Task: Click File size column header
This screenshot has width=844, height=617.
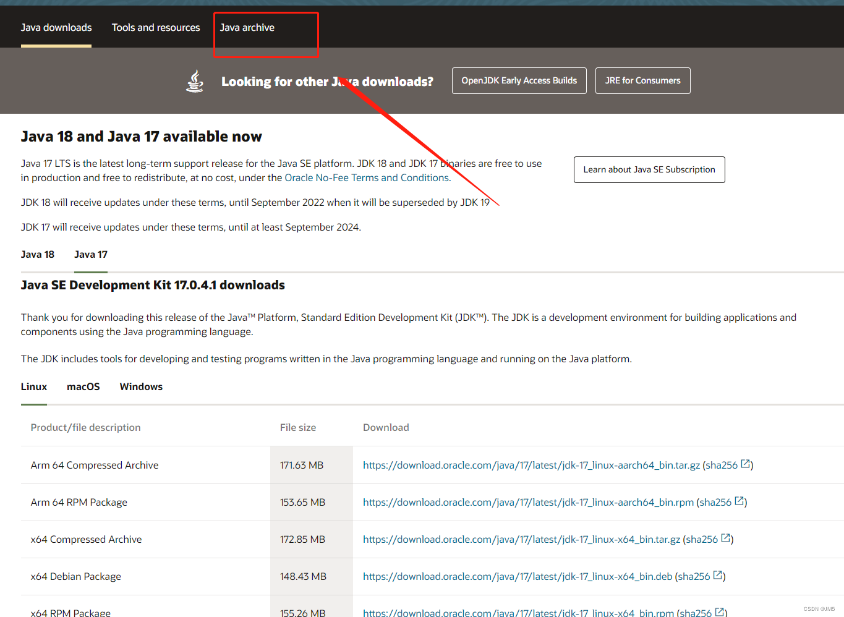Action: pos(298,428)
